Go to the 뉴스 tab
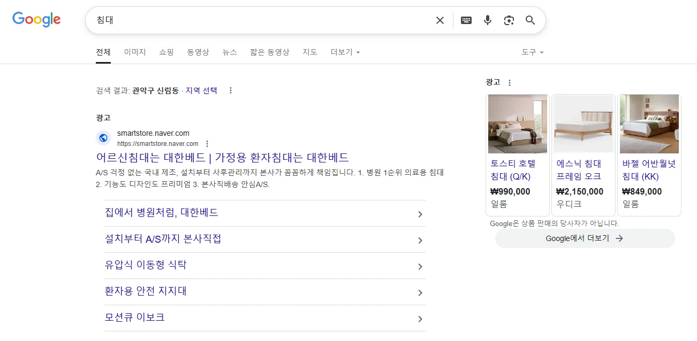The width and height of the screenshot is (697, 341). pyautogui.click(x=230, y=52)
